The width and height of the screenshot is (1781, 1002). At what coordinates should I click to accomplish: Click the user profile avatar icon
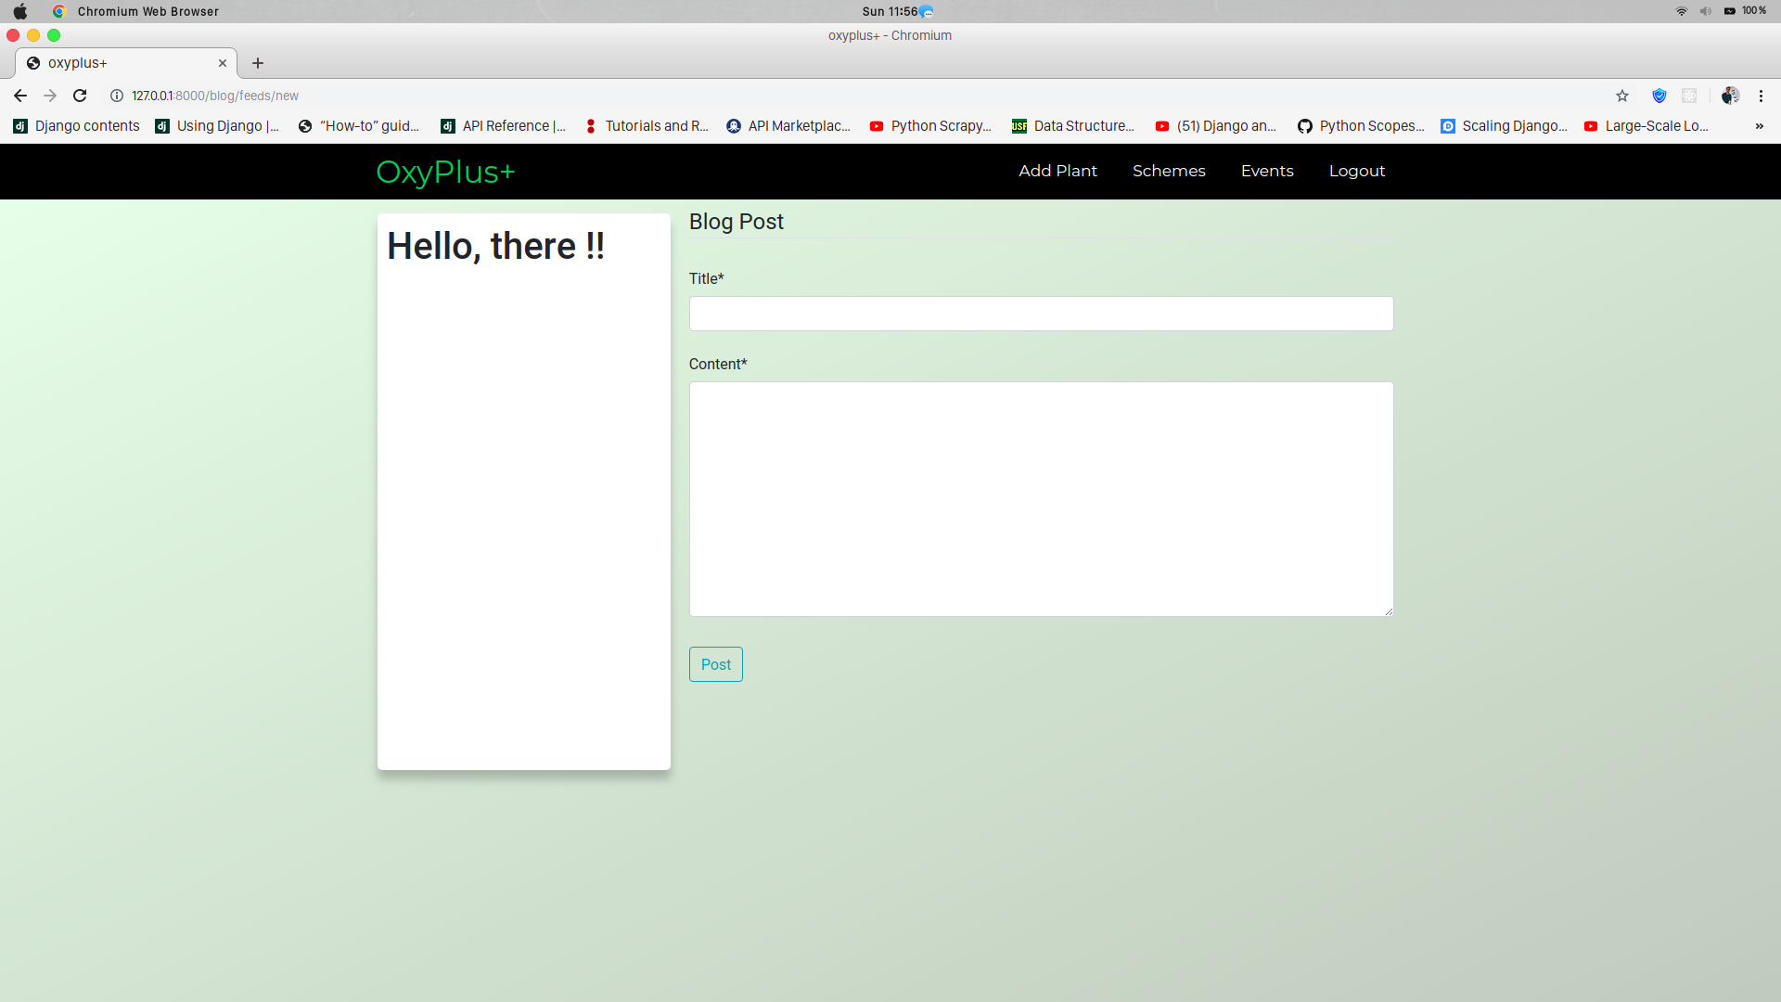pyautogui.click(x=1730, y=96)
